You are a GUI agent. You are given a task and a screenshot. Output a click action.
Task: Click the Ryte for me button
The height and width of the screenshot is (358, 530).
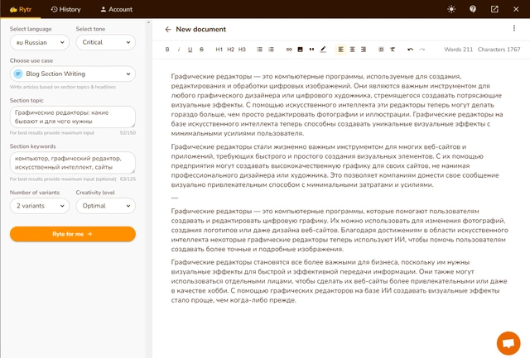click(x=73, y=234)
